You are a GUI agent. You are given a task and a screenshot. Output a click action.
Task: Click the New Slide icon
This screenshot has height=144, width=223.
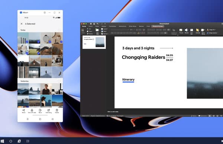point(97,30)
